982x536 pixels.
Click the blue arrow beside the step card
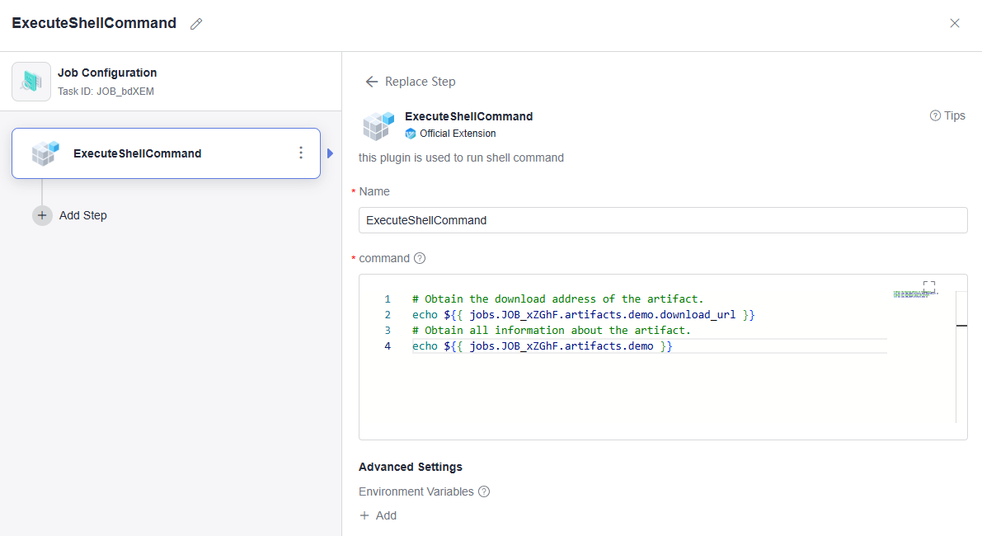coord(331,153)
